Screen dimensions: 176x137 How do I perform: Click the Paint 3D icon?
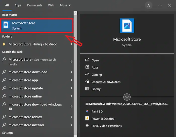tap(87, 111)
